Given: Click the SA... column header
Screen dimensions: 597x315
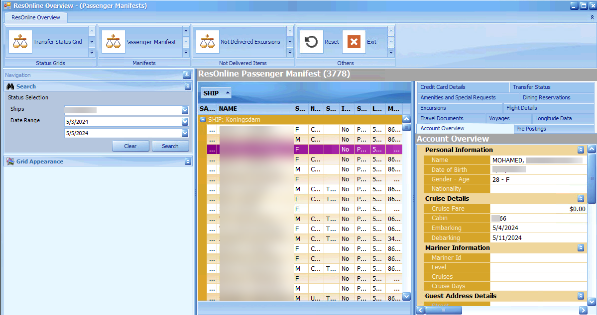Looking at the screenshot, I should point(208,109).
